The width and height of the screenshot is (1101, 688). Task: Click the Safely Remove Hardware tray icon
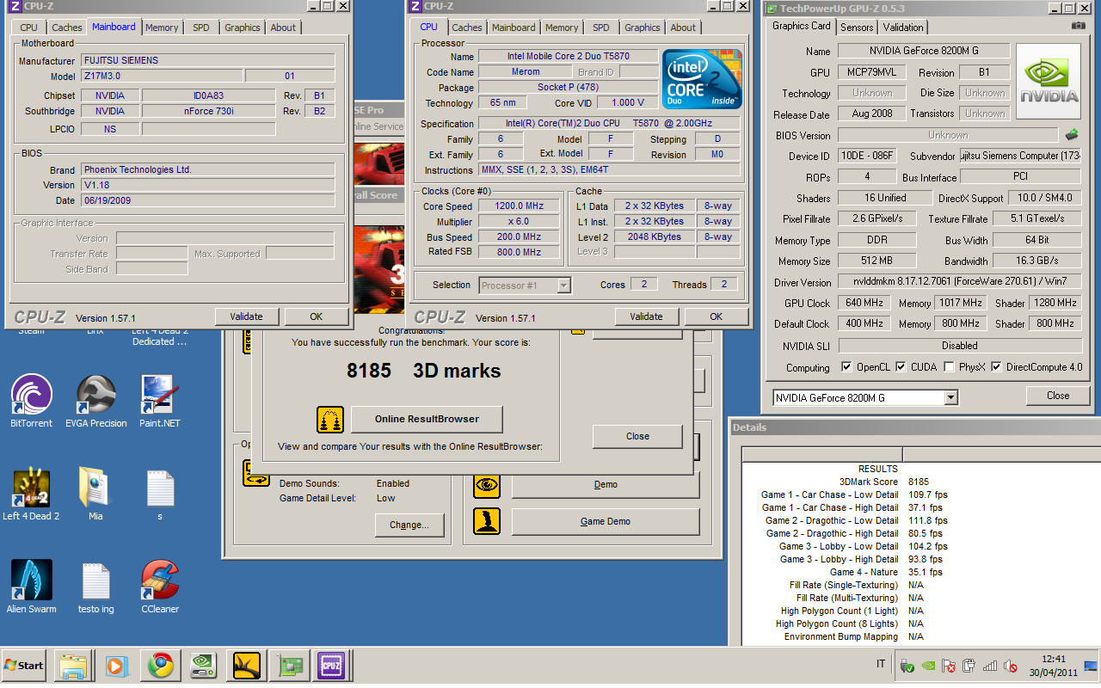[907, 666]
